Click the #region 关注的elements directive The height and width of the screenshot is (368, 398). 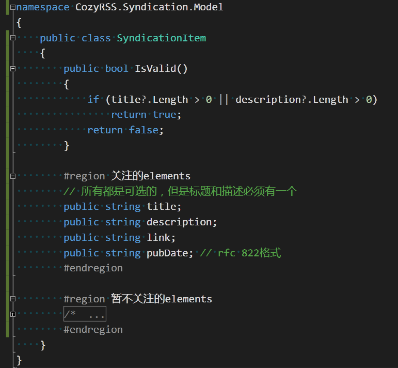[x=127, y=176]
